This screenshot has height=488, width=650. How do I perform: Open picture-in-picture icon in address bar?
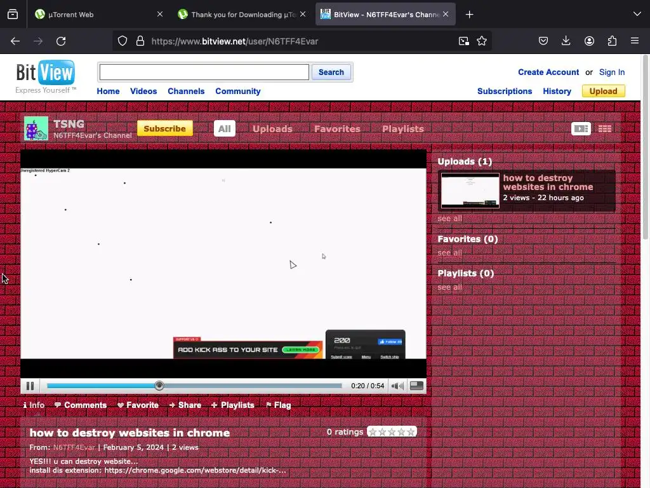464,41
